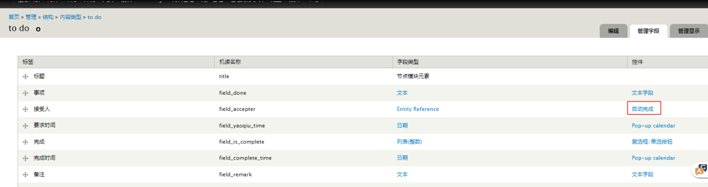Select machine name field_is_complete
The width and height of the screenshot is (708, 187).
(242, 142)
